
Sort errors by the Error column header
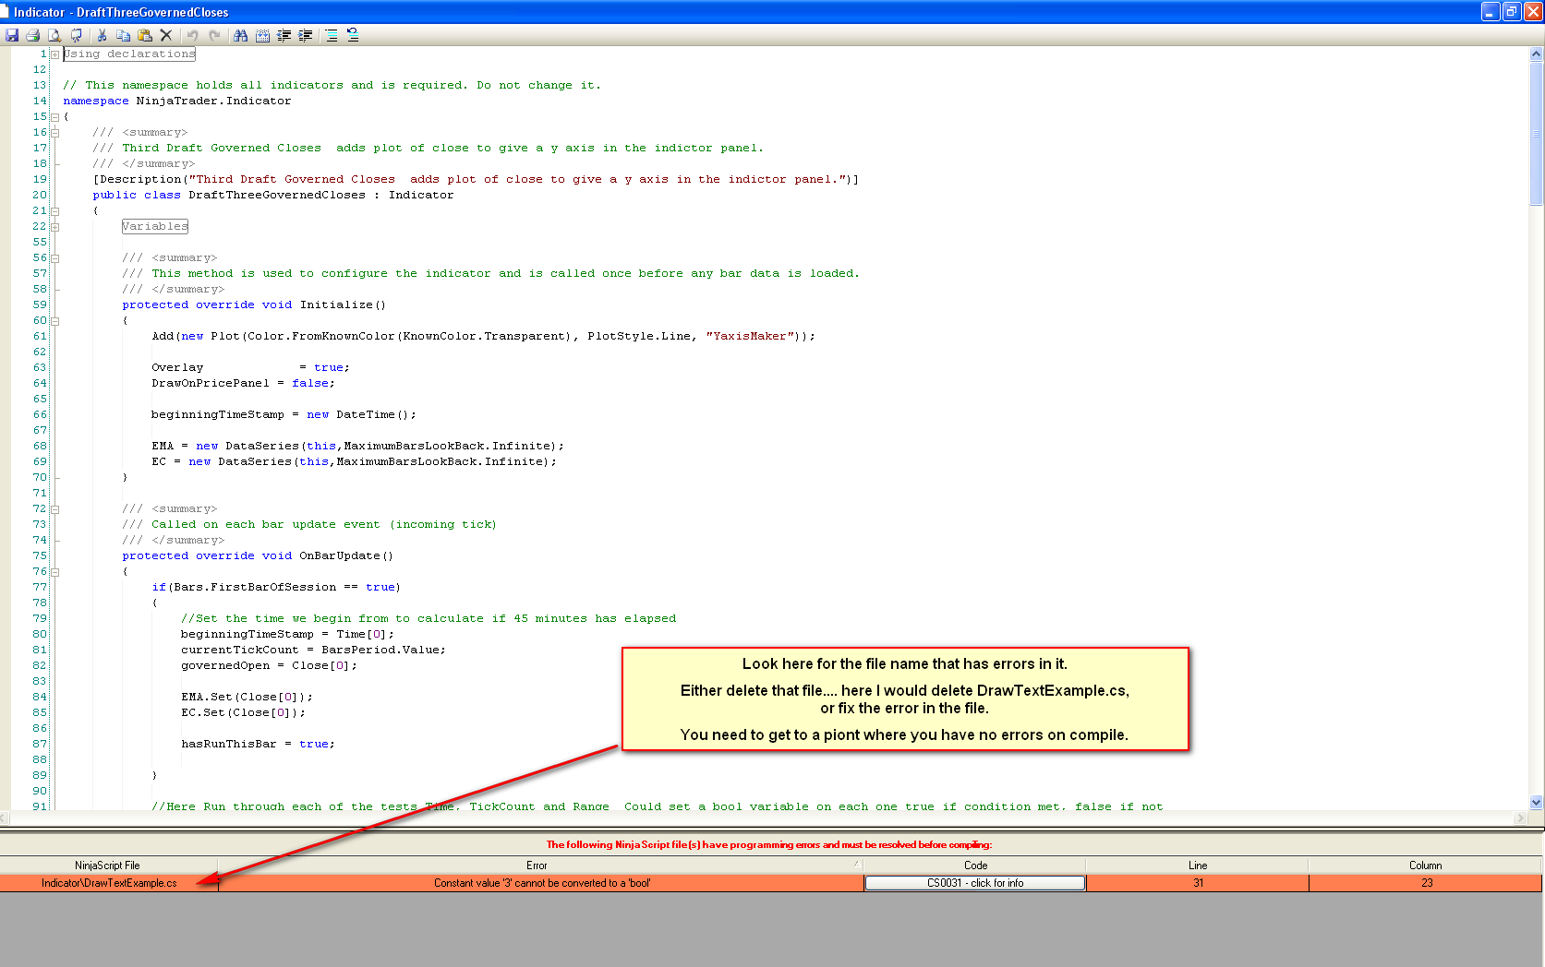[540, 866]
